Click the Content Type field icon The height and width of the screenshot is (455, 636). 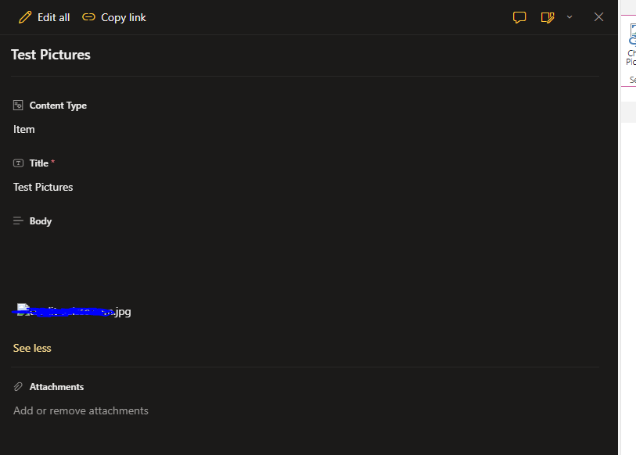pyautogui.click(x=17, y=105)
